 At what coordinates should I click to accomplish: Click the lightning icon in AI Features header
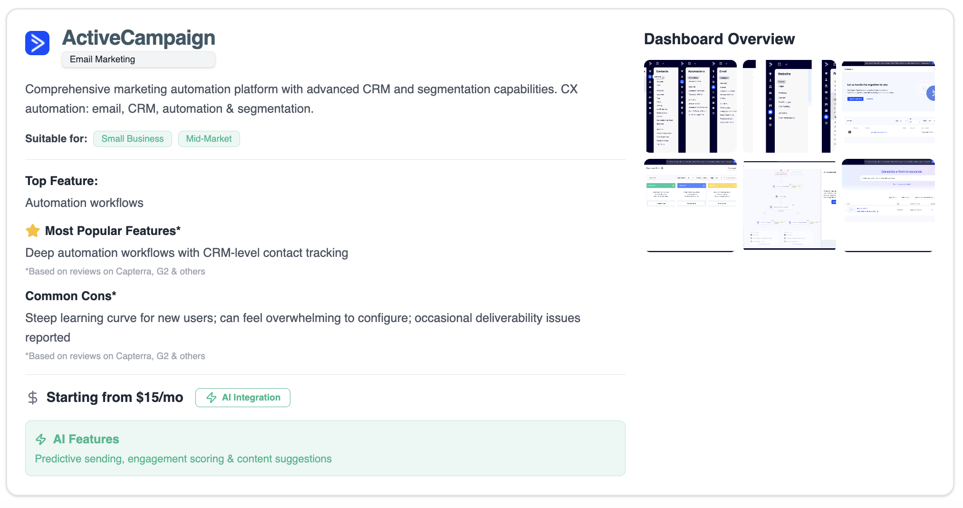[41, 439]
